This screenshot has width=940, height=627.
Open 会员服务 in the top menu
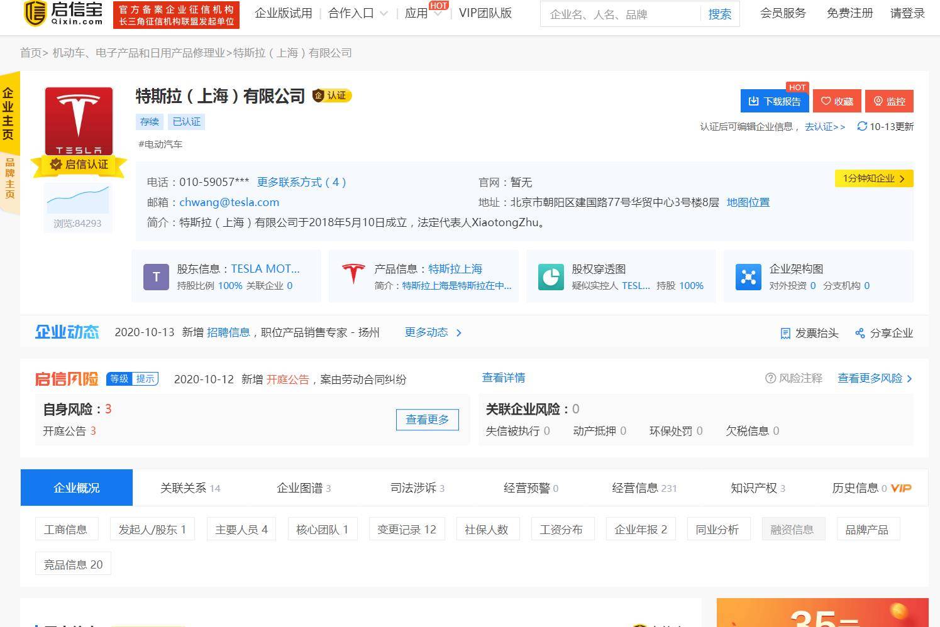[783, 13]
